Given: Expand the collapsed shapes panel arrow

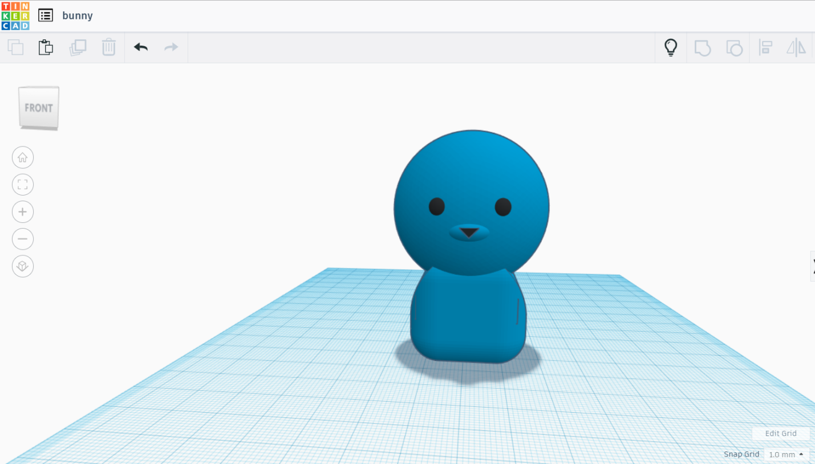Looking at the screenshot, I should (x=813, y=266).
